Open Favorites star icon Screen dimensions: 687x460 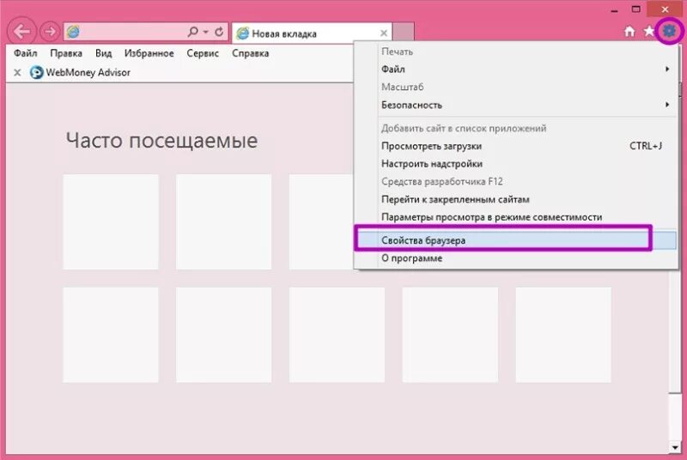649,31
